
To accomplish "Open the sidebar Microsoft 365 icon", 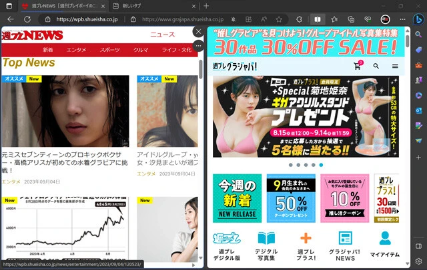I will 418,95.
